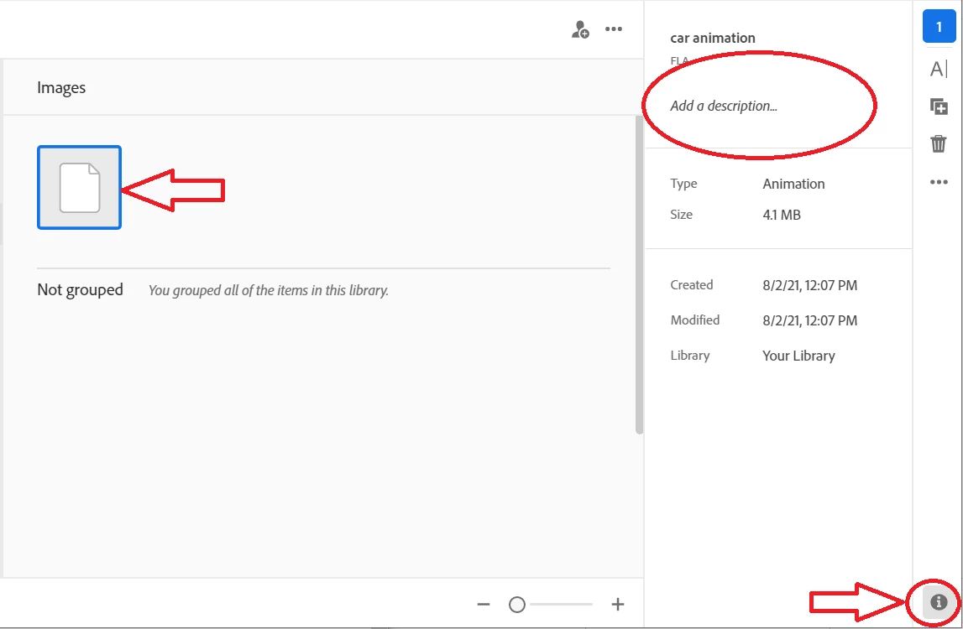Screen dimensions: 963x629
Task: Click the Animation type value
Action: 793,185
